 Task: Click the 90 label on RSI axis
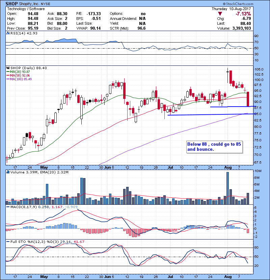tap(256, 36)
